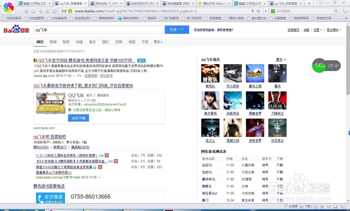The width and height of the screenshot is (350, 211).
Task: Expand dropdown arrow after speed.qq.com date
Action: (74, 76)
